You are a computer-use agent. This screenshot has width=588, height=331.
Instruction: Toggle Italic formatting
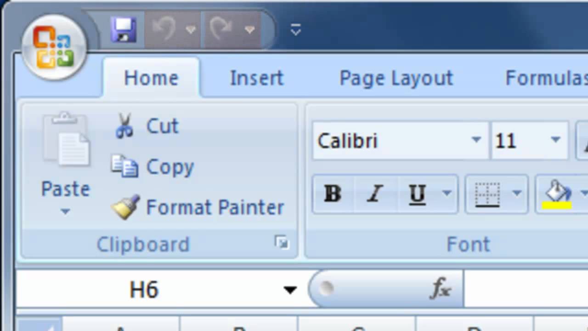click(375, 194)
